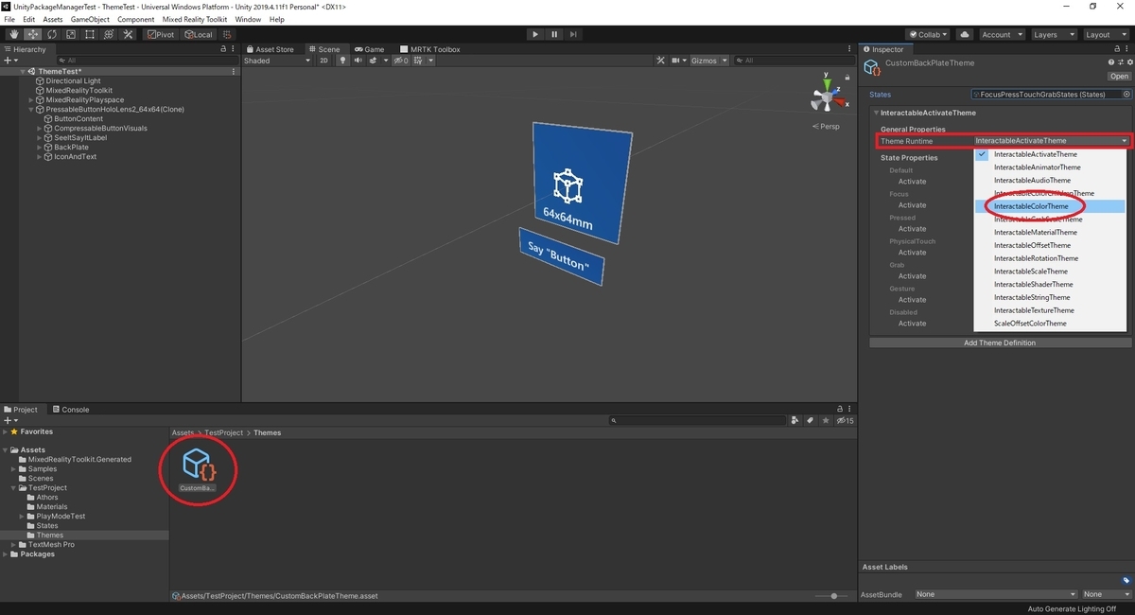Select the combined Transform tool

tap(108, 34)
